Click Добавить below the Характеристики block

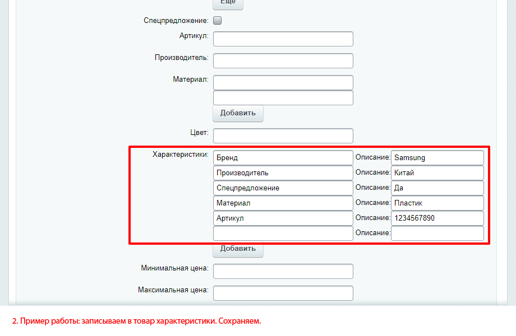(x=238, y=249)
